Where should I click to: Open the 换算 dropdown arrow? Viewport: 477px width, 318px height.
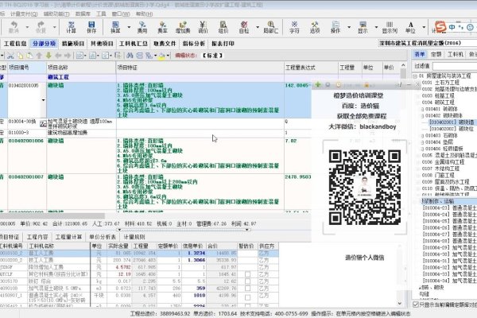[x=129, y=27]
